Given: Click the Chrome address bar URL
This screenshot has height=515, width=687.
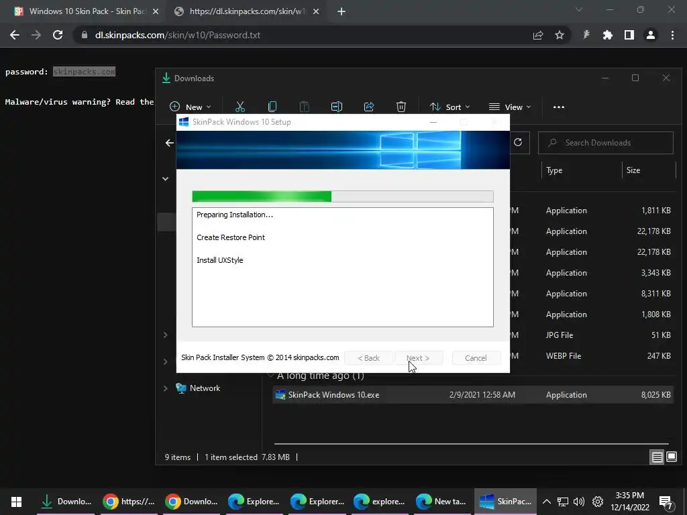Looking at the screenshot, I should pos(177,35).
